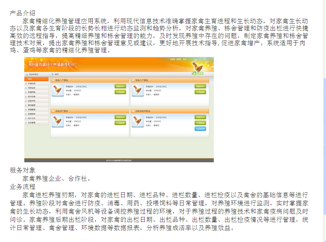Click the page vertical scrollbar thumb

pos(325,146)
